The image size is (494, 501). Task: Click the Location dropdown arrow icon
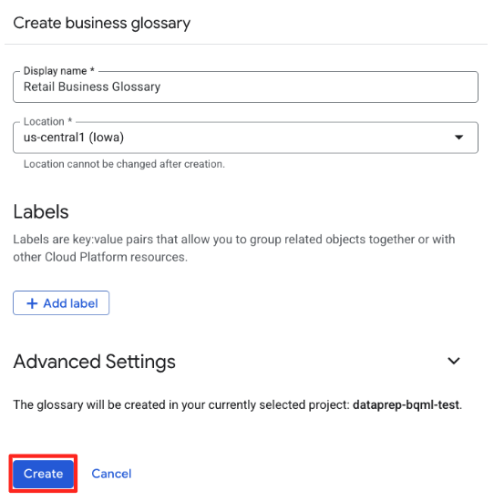click(458, 138)
